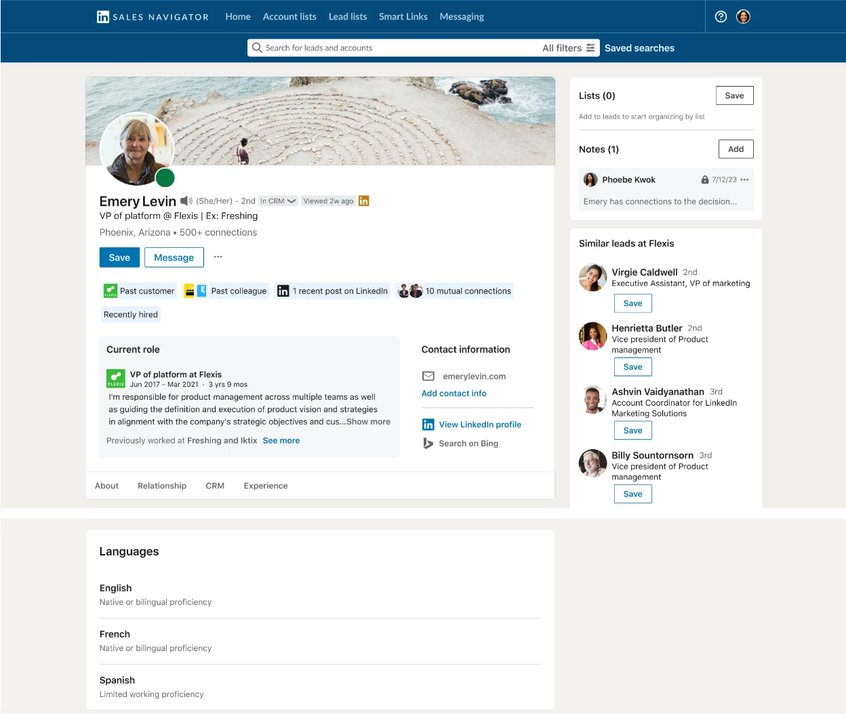The width and height of the screenshot is (846, 714).
Task: Open All filters sliders icon
Action: pyautogui.click(x=590, y=48)
